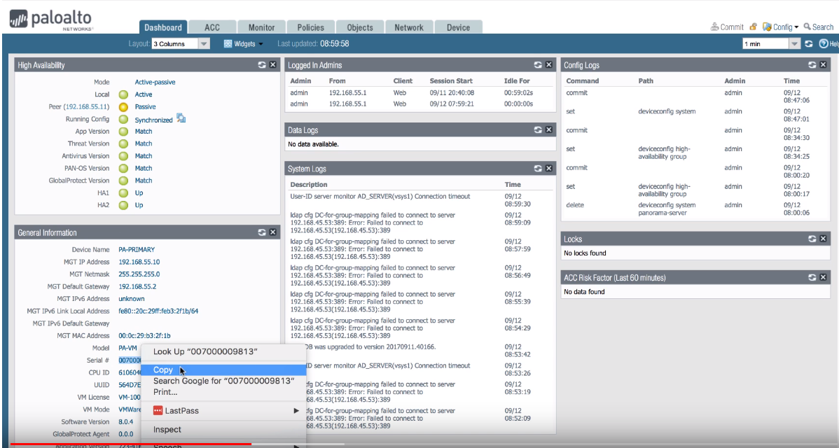The height and width of the screenshot is (448, 839).
Task: Refresh the High Availability widget
Action: (x=262, y=65)
